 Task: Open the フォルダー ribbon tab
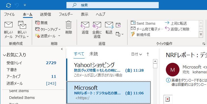(x=66, y=14)
